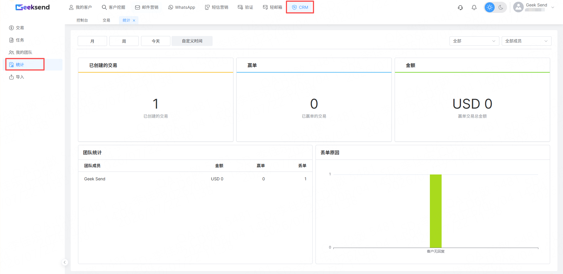Filter statistics by 月
The width and height of the screenshot is (563, 274).
pyautogui.click(x=92, y=41)
